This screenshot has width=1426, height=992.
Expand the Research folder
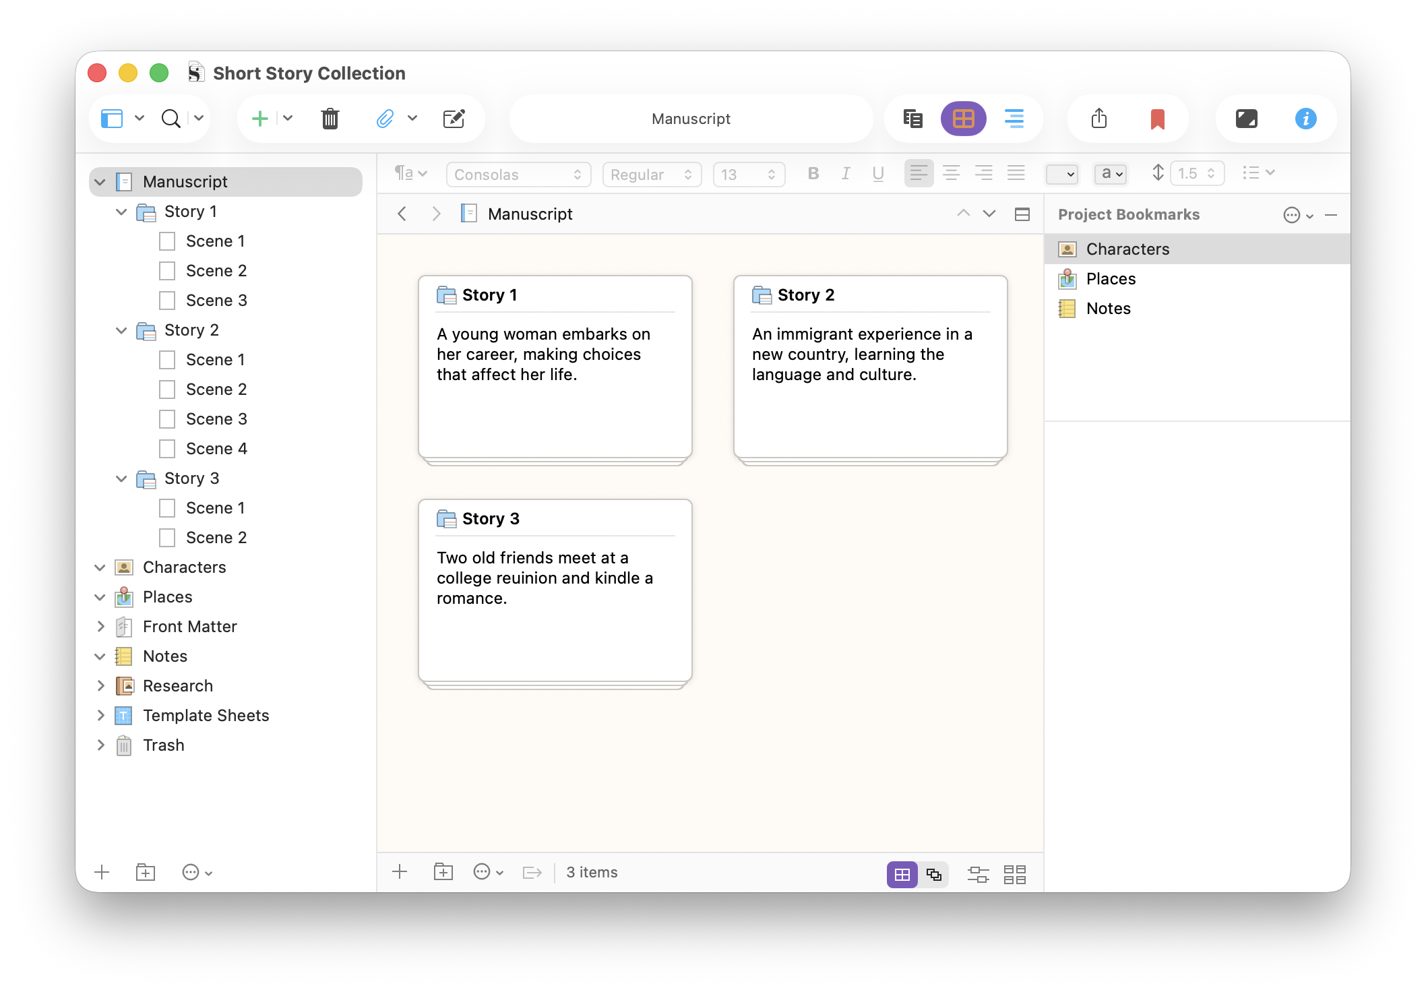pos(100,686)
